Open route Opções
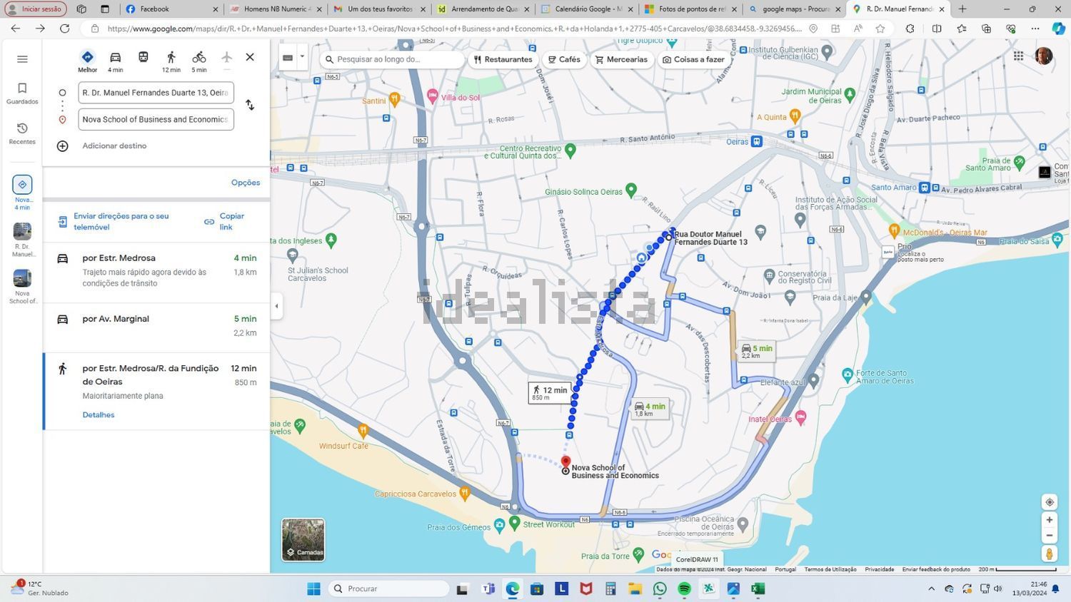The height and width of the screenshot is (602, 1071). pos(246,183)
